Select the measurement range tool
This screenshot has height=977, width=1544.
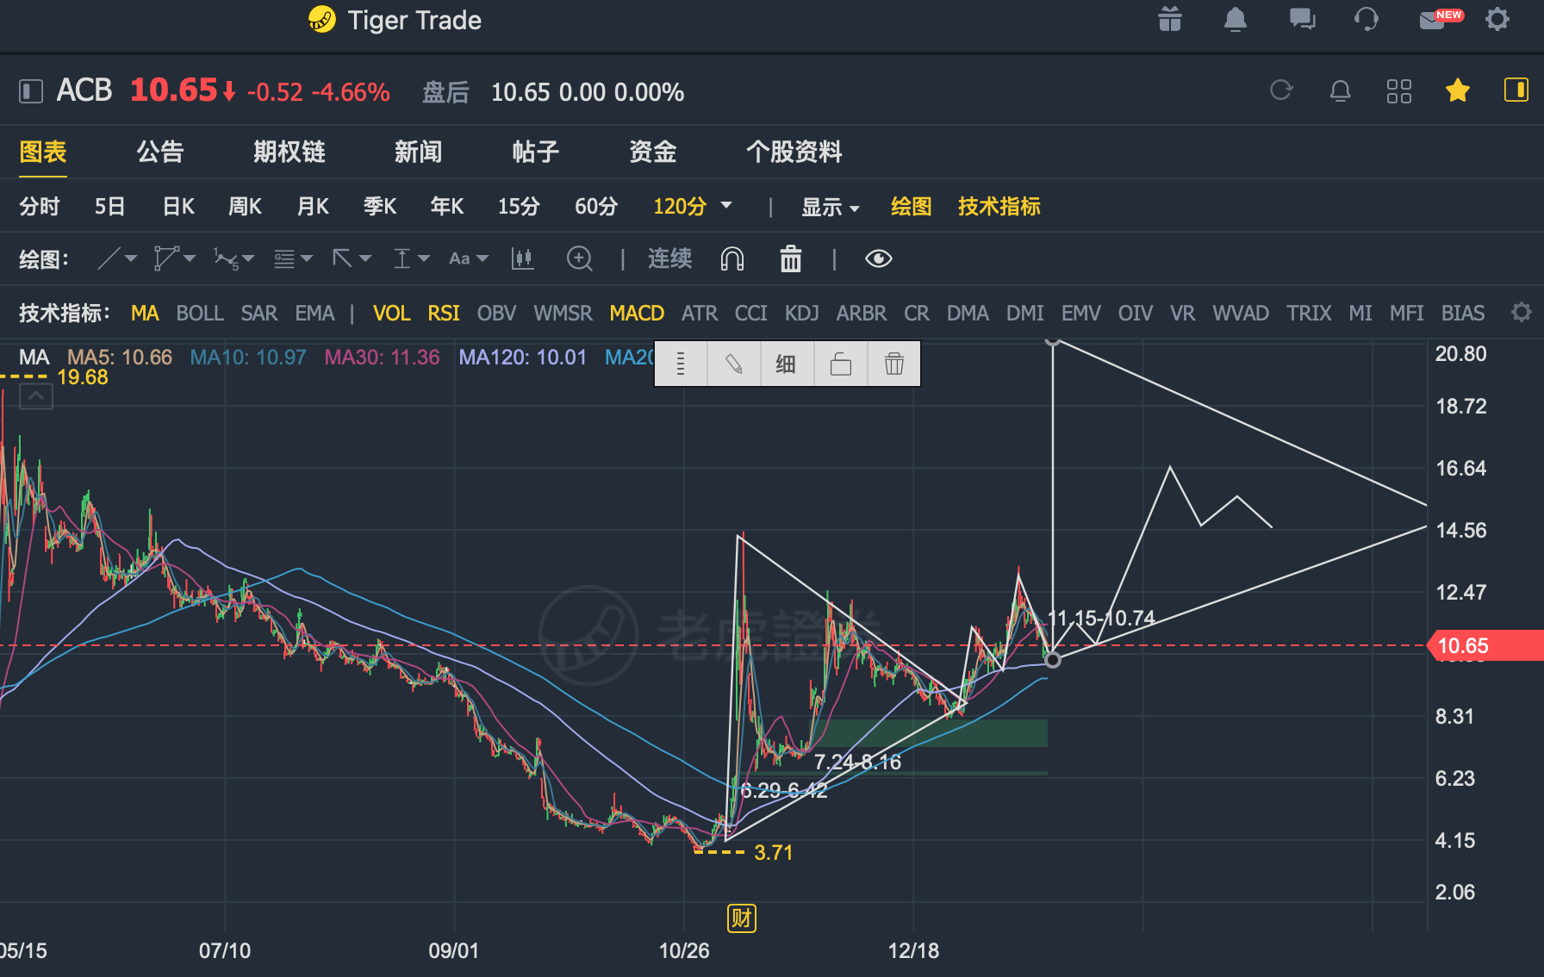click(x=402, y=258)
